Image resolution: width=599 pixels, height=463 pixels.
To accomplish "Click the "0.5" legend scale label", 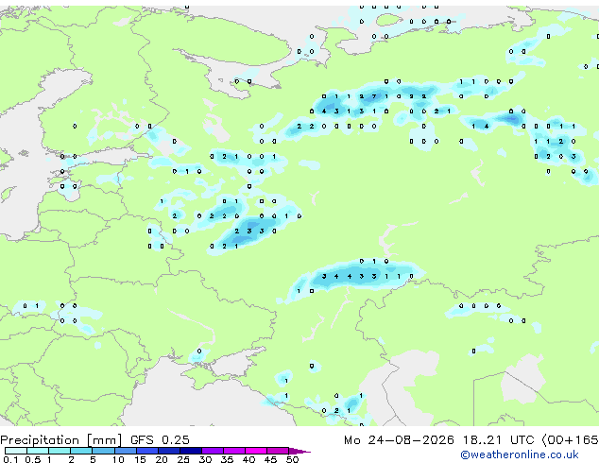I will [32, 459].
